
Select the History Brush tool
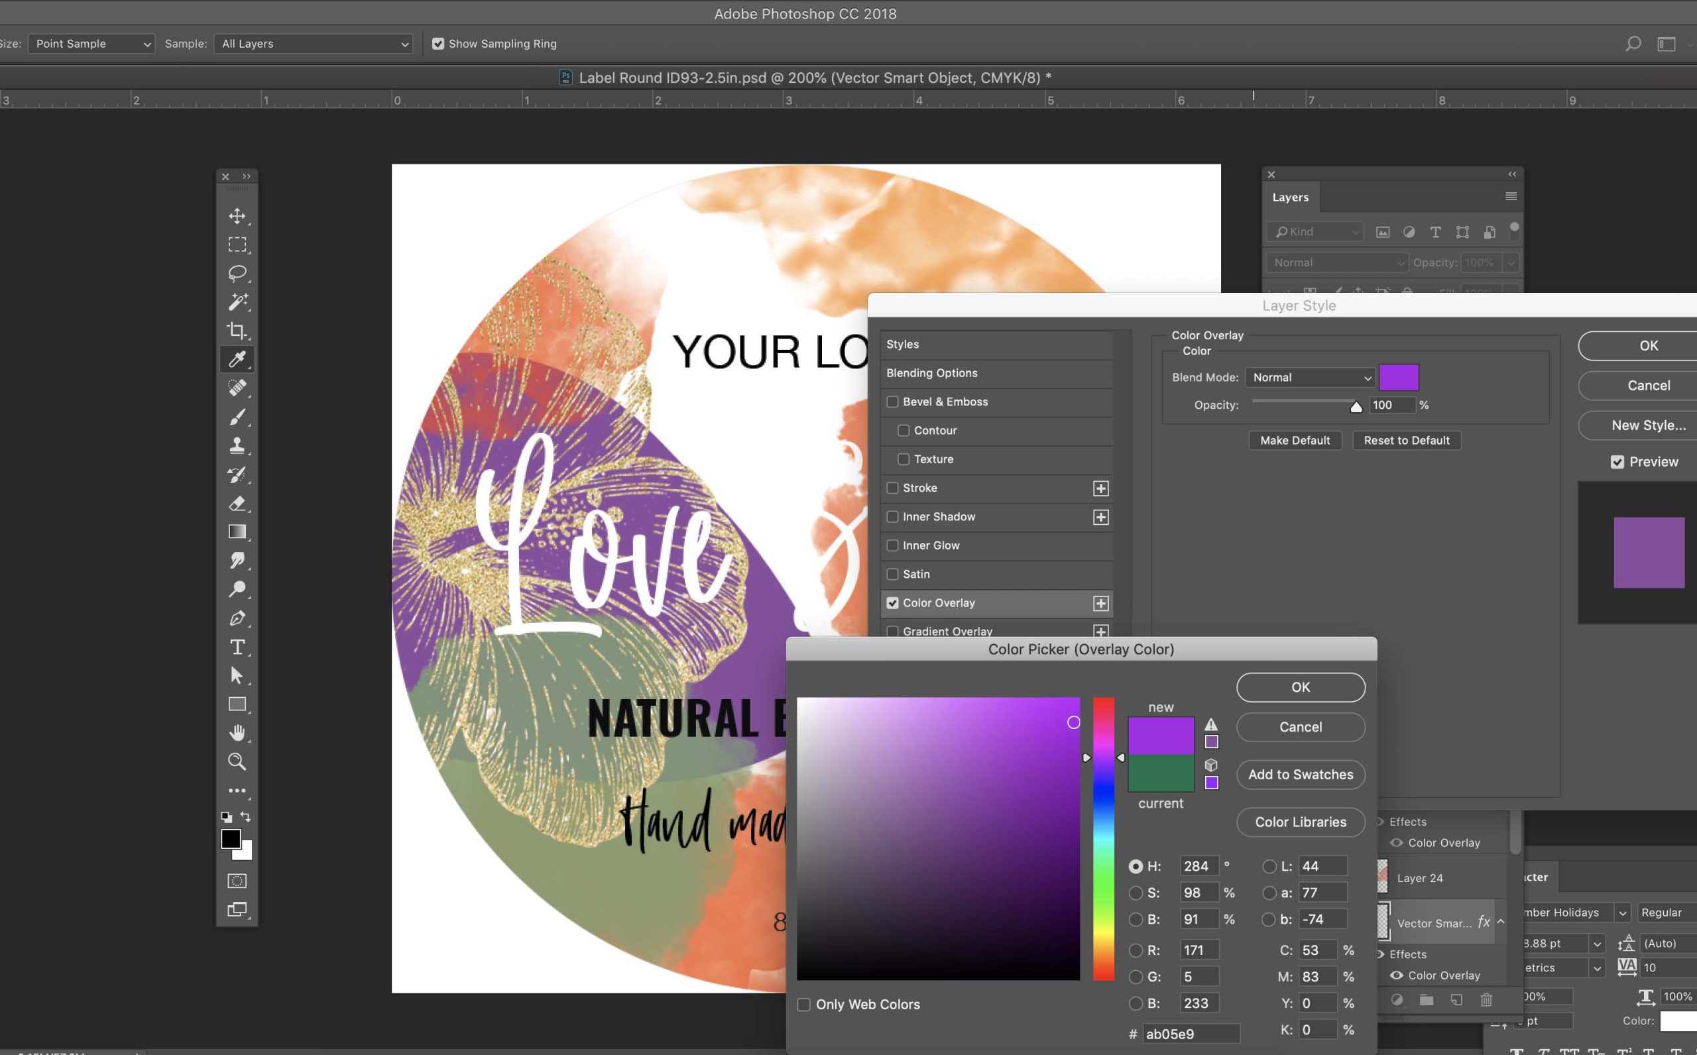pyautogui.click(x=237, y=474)
